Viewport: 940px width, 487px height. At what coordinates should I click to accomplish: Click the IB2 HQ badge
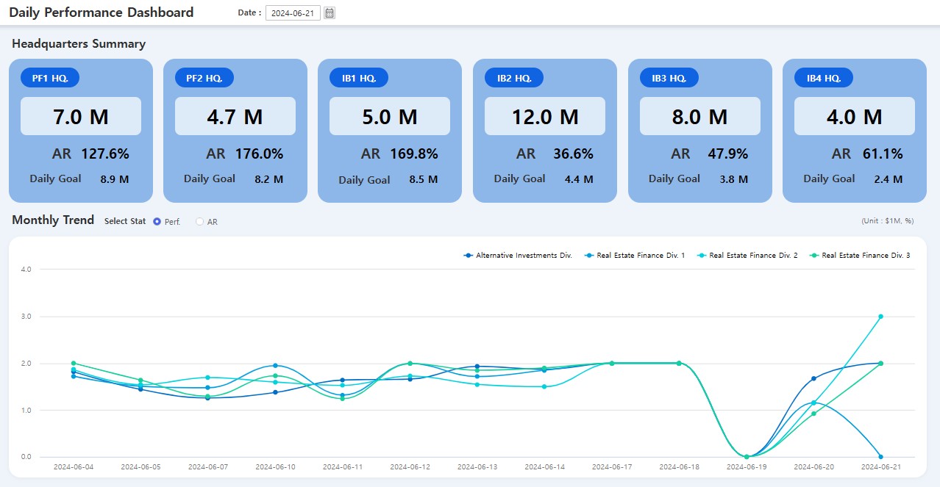pos(513,77)
